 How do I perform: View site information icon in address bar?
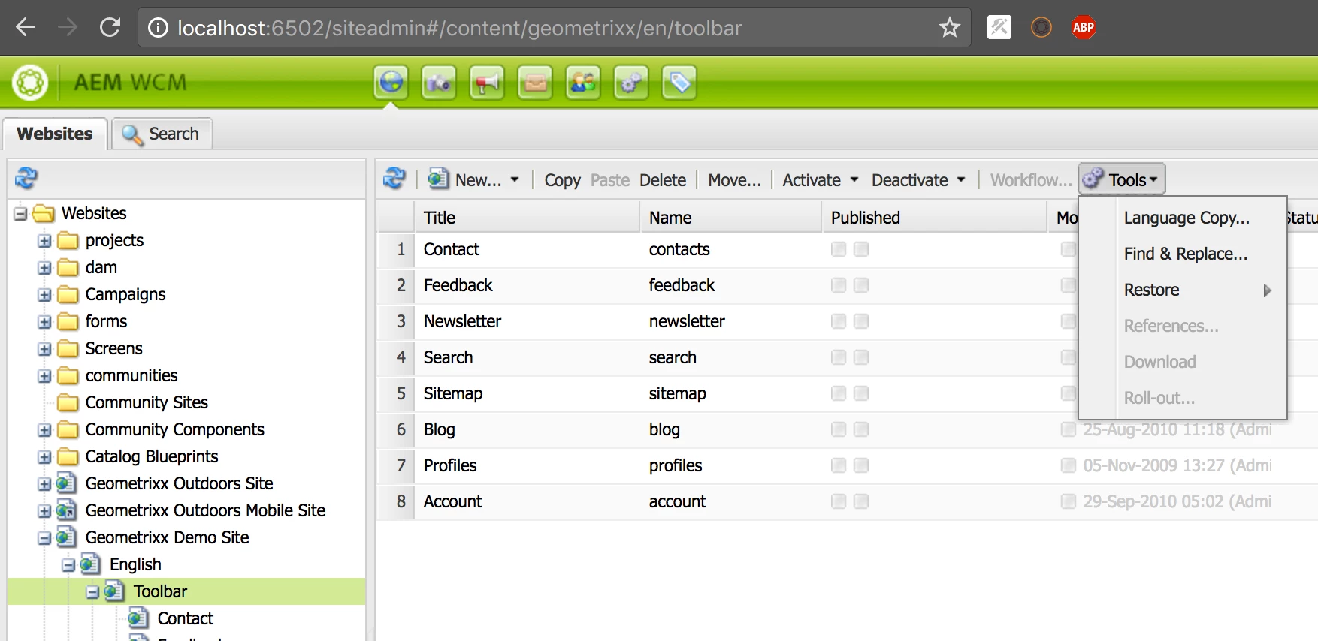coord(158,28)
